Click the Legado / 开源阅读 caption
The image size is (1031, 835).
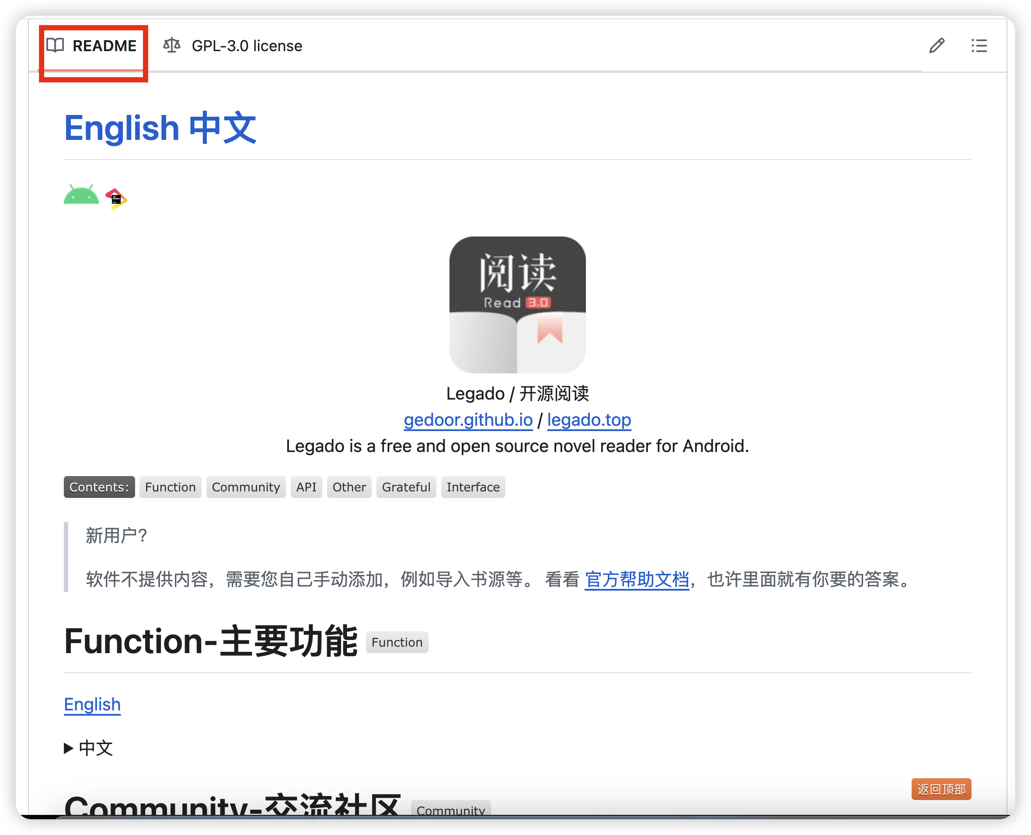(x=517, y=393)
